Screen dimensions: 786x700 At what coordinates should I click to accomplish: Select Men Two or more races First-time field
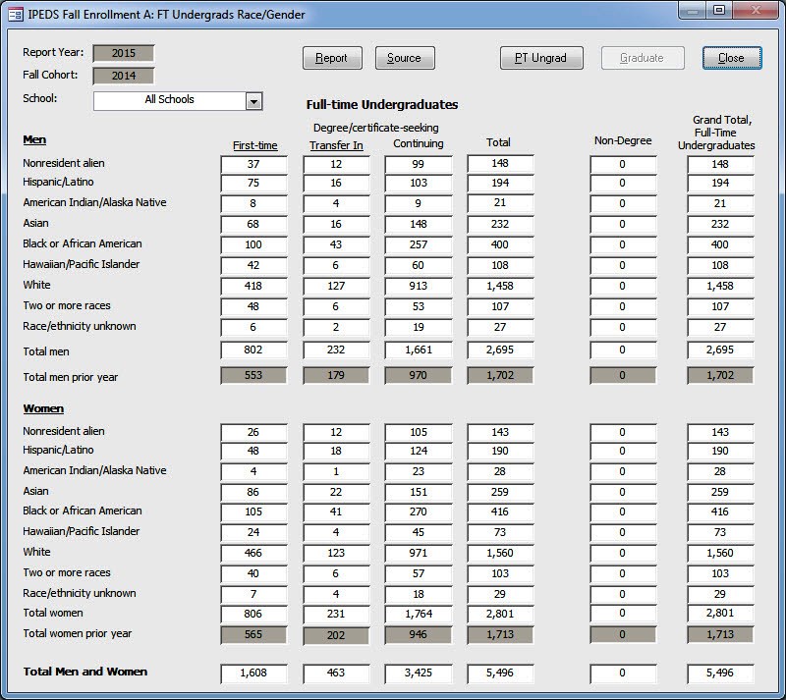253,306
